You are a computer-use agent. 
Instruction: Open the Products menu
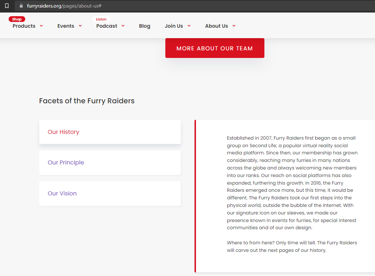coord(24,26)
